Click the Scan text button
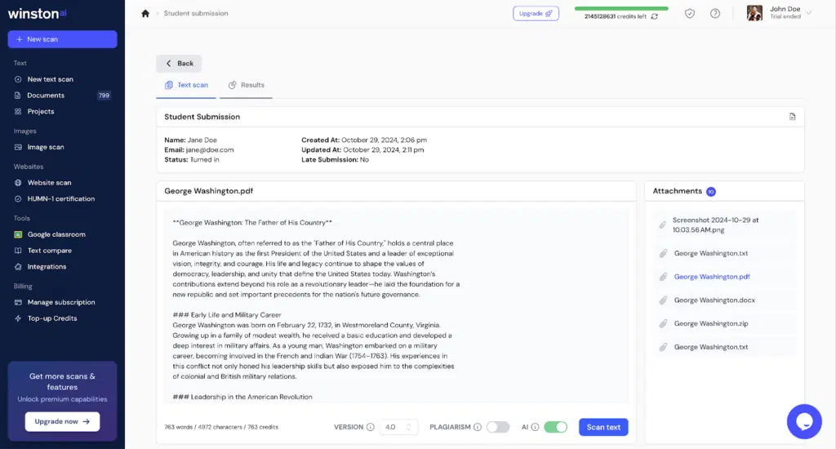 (603, 427)
